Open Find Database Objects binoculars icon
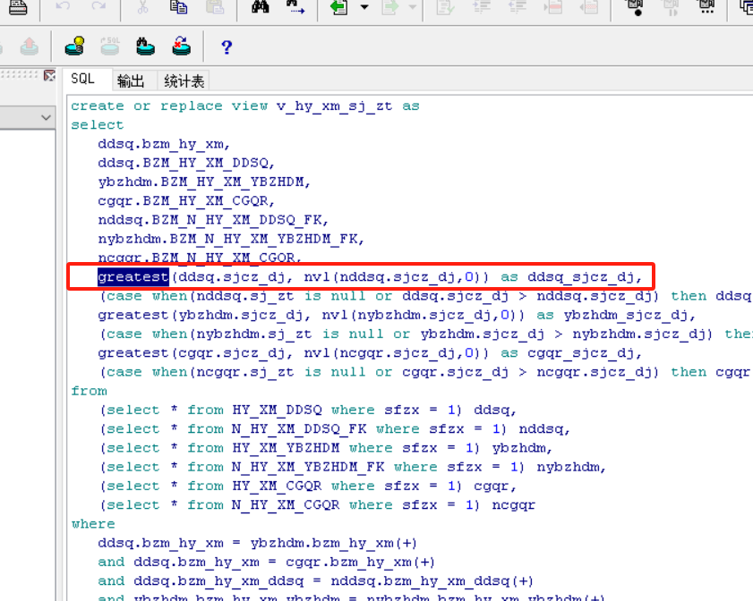The image size is (753, 601). (145, 46)
